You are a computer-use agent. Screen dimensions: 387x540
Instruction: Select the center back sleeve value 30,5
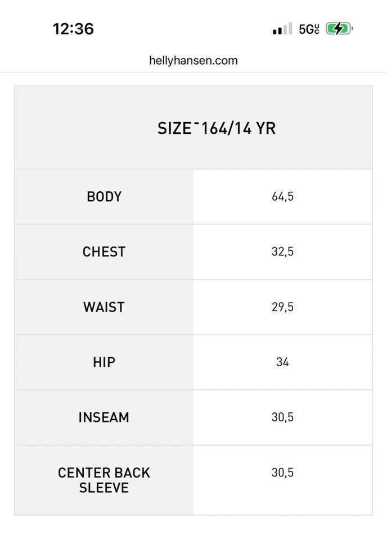click(282, 472)
